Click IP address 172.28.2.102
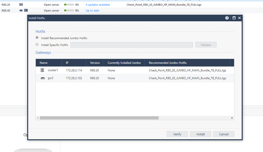The width and height of the screenshot is (263, 152). click(x=74, y=78)
